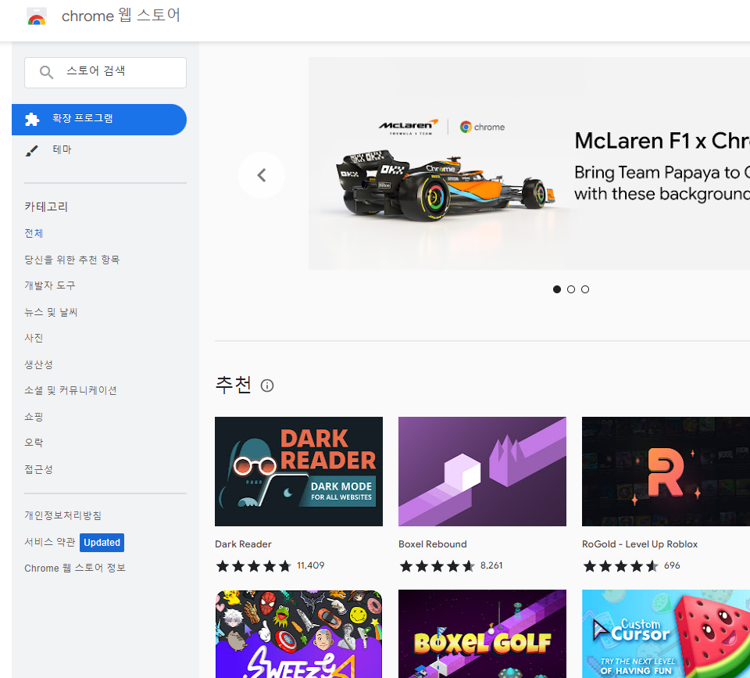Click the 카테고리 heading

click(x=46, y=207)
